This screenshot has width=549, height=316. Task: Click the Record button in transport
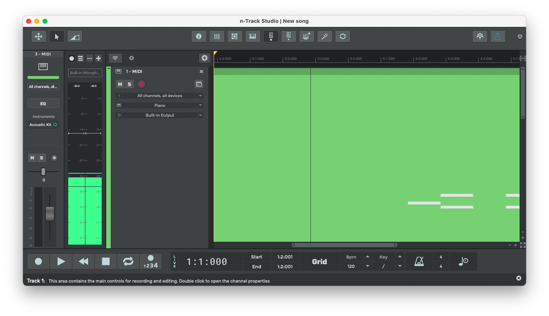tap(38, 261)
